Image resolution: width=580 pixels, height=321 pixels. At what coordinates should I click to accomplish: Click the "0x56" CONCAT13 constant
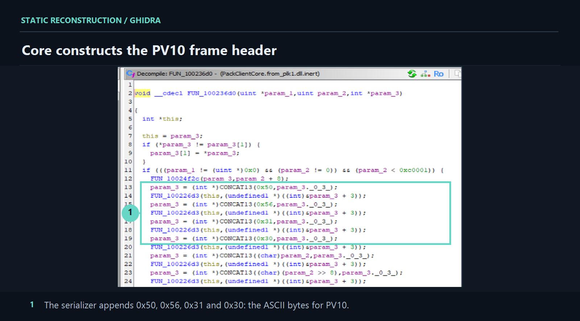tap(264, 204)
